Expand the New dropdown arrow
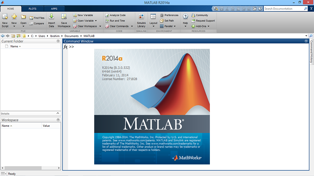Viewport: 314px width, 176px height. click(x=14, y=26)
